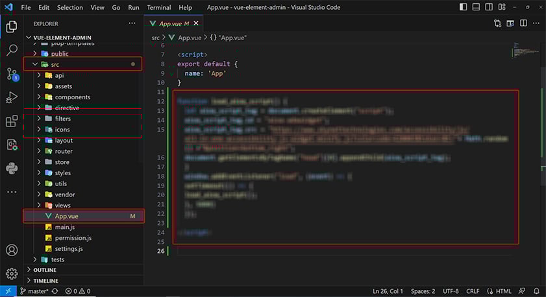Open the Extensions view

12,121
